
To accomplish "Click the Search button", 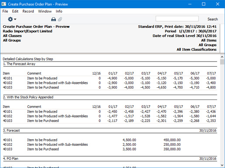I will 212,19.
